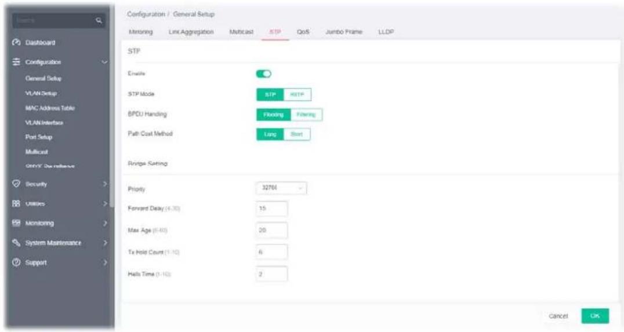This screenshot has width=624, height=332.
Task: Select RSTP in STP Mode
Action: pos(298,94)
